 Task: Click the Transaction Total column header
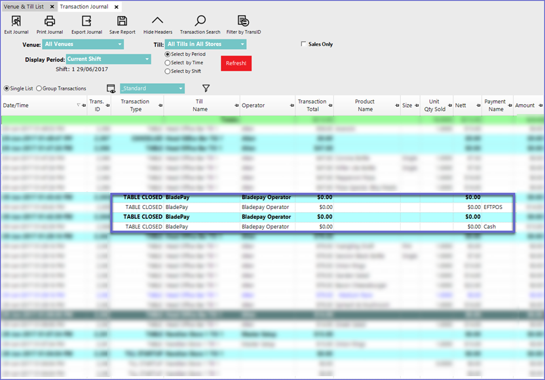(x=312, y=105)
